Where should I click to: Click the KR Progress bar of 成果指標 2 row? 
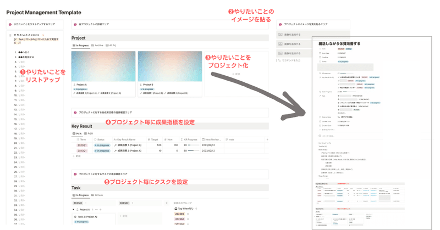click(194, 151)
